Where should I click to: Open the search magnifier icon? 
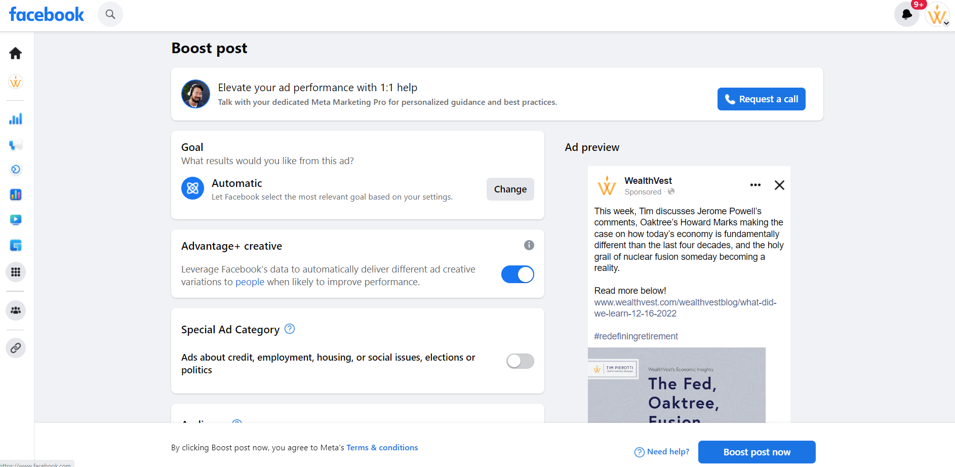coord(110,14)
